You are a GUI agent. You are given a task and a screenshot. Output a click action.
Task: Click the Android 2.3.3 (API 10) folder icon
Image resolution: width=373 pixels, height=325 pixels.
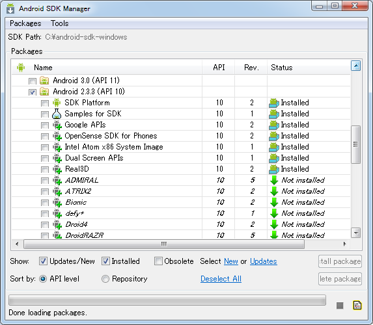44,92
